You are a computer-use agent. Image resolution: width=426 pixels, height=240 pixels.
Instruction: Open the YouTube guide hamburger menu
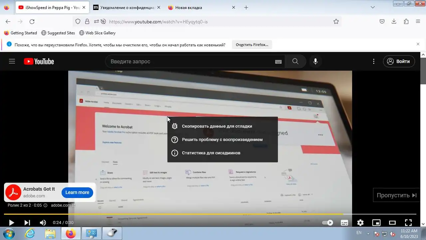point(12,61)
